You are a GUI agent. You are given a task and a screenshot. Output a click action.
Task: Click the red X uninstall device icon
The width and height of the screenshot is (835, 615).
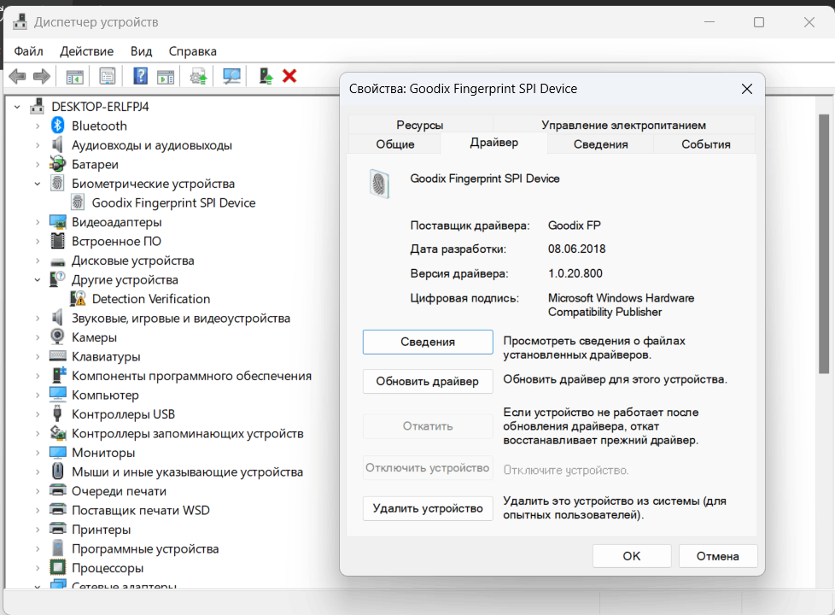[x=289, y=76]
